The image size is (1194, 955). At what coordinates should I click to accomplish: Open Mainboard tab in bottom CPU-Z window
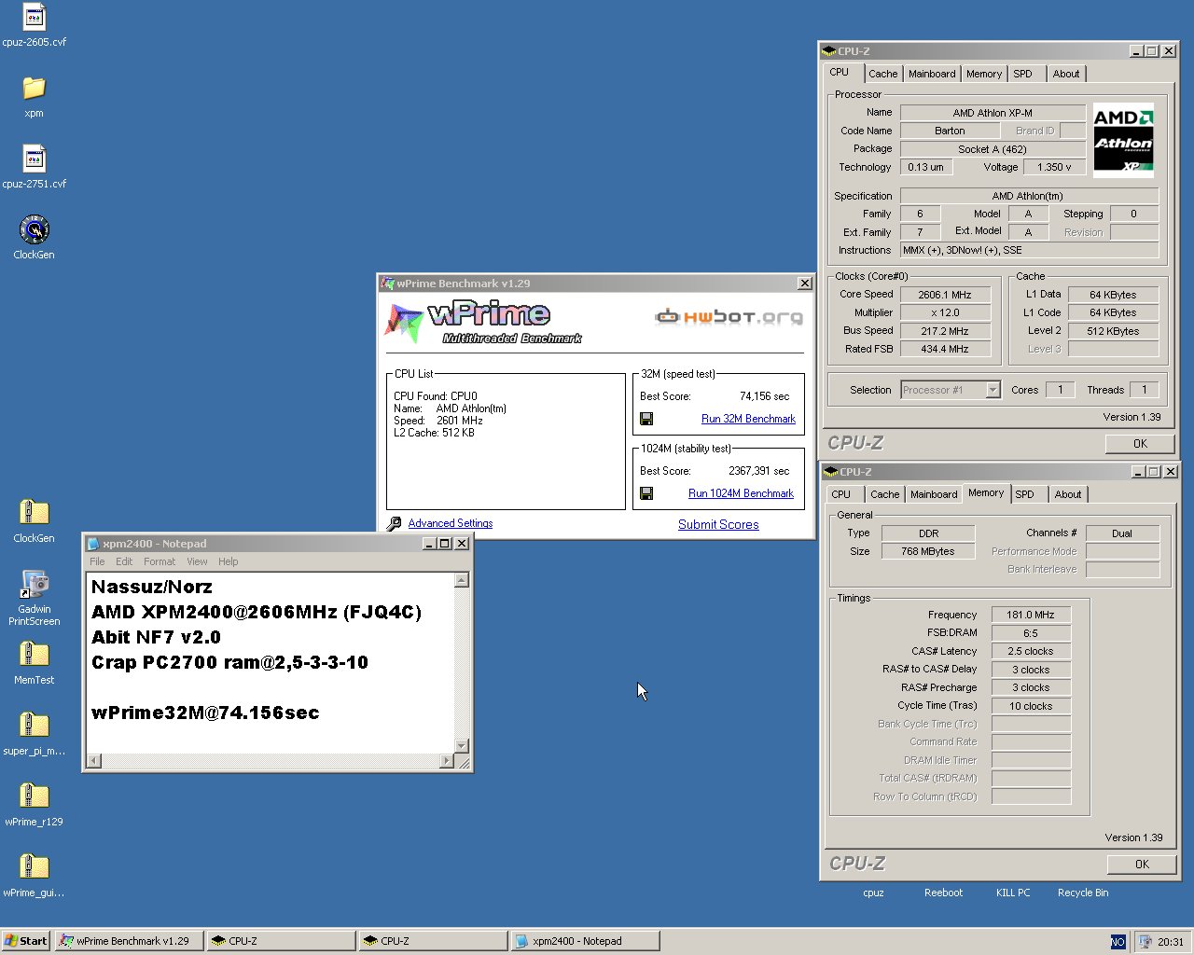click(x=934, y=494)
